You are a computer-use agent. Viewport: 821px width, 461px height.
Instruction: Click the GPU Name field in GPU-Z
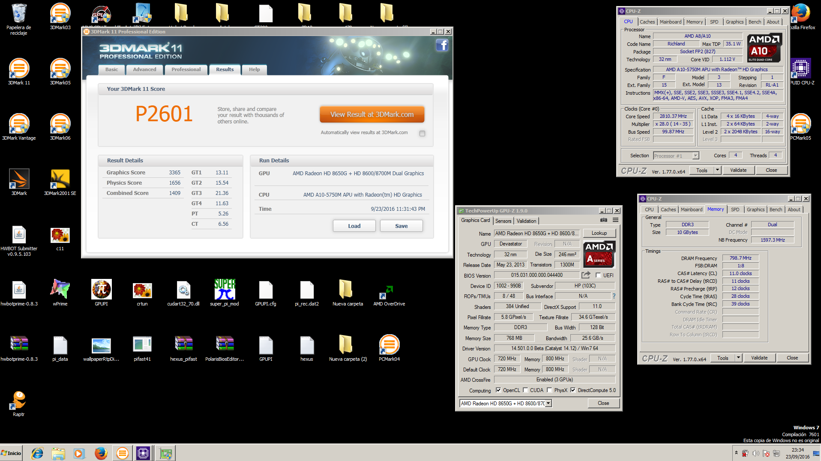click(x=536, y=233)
